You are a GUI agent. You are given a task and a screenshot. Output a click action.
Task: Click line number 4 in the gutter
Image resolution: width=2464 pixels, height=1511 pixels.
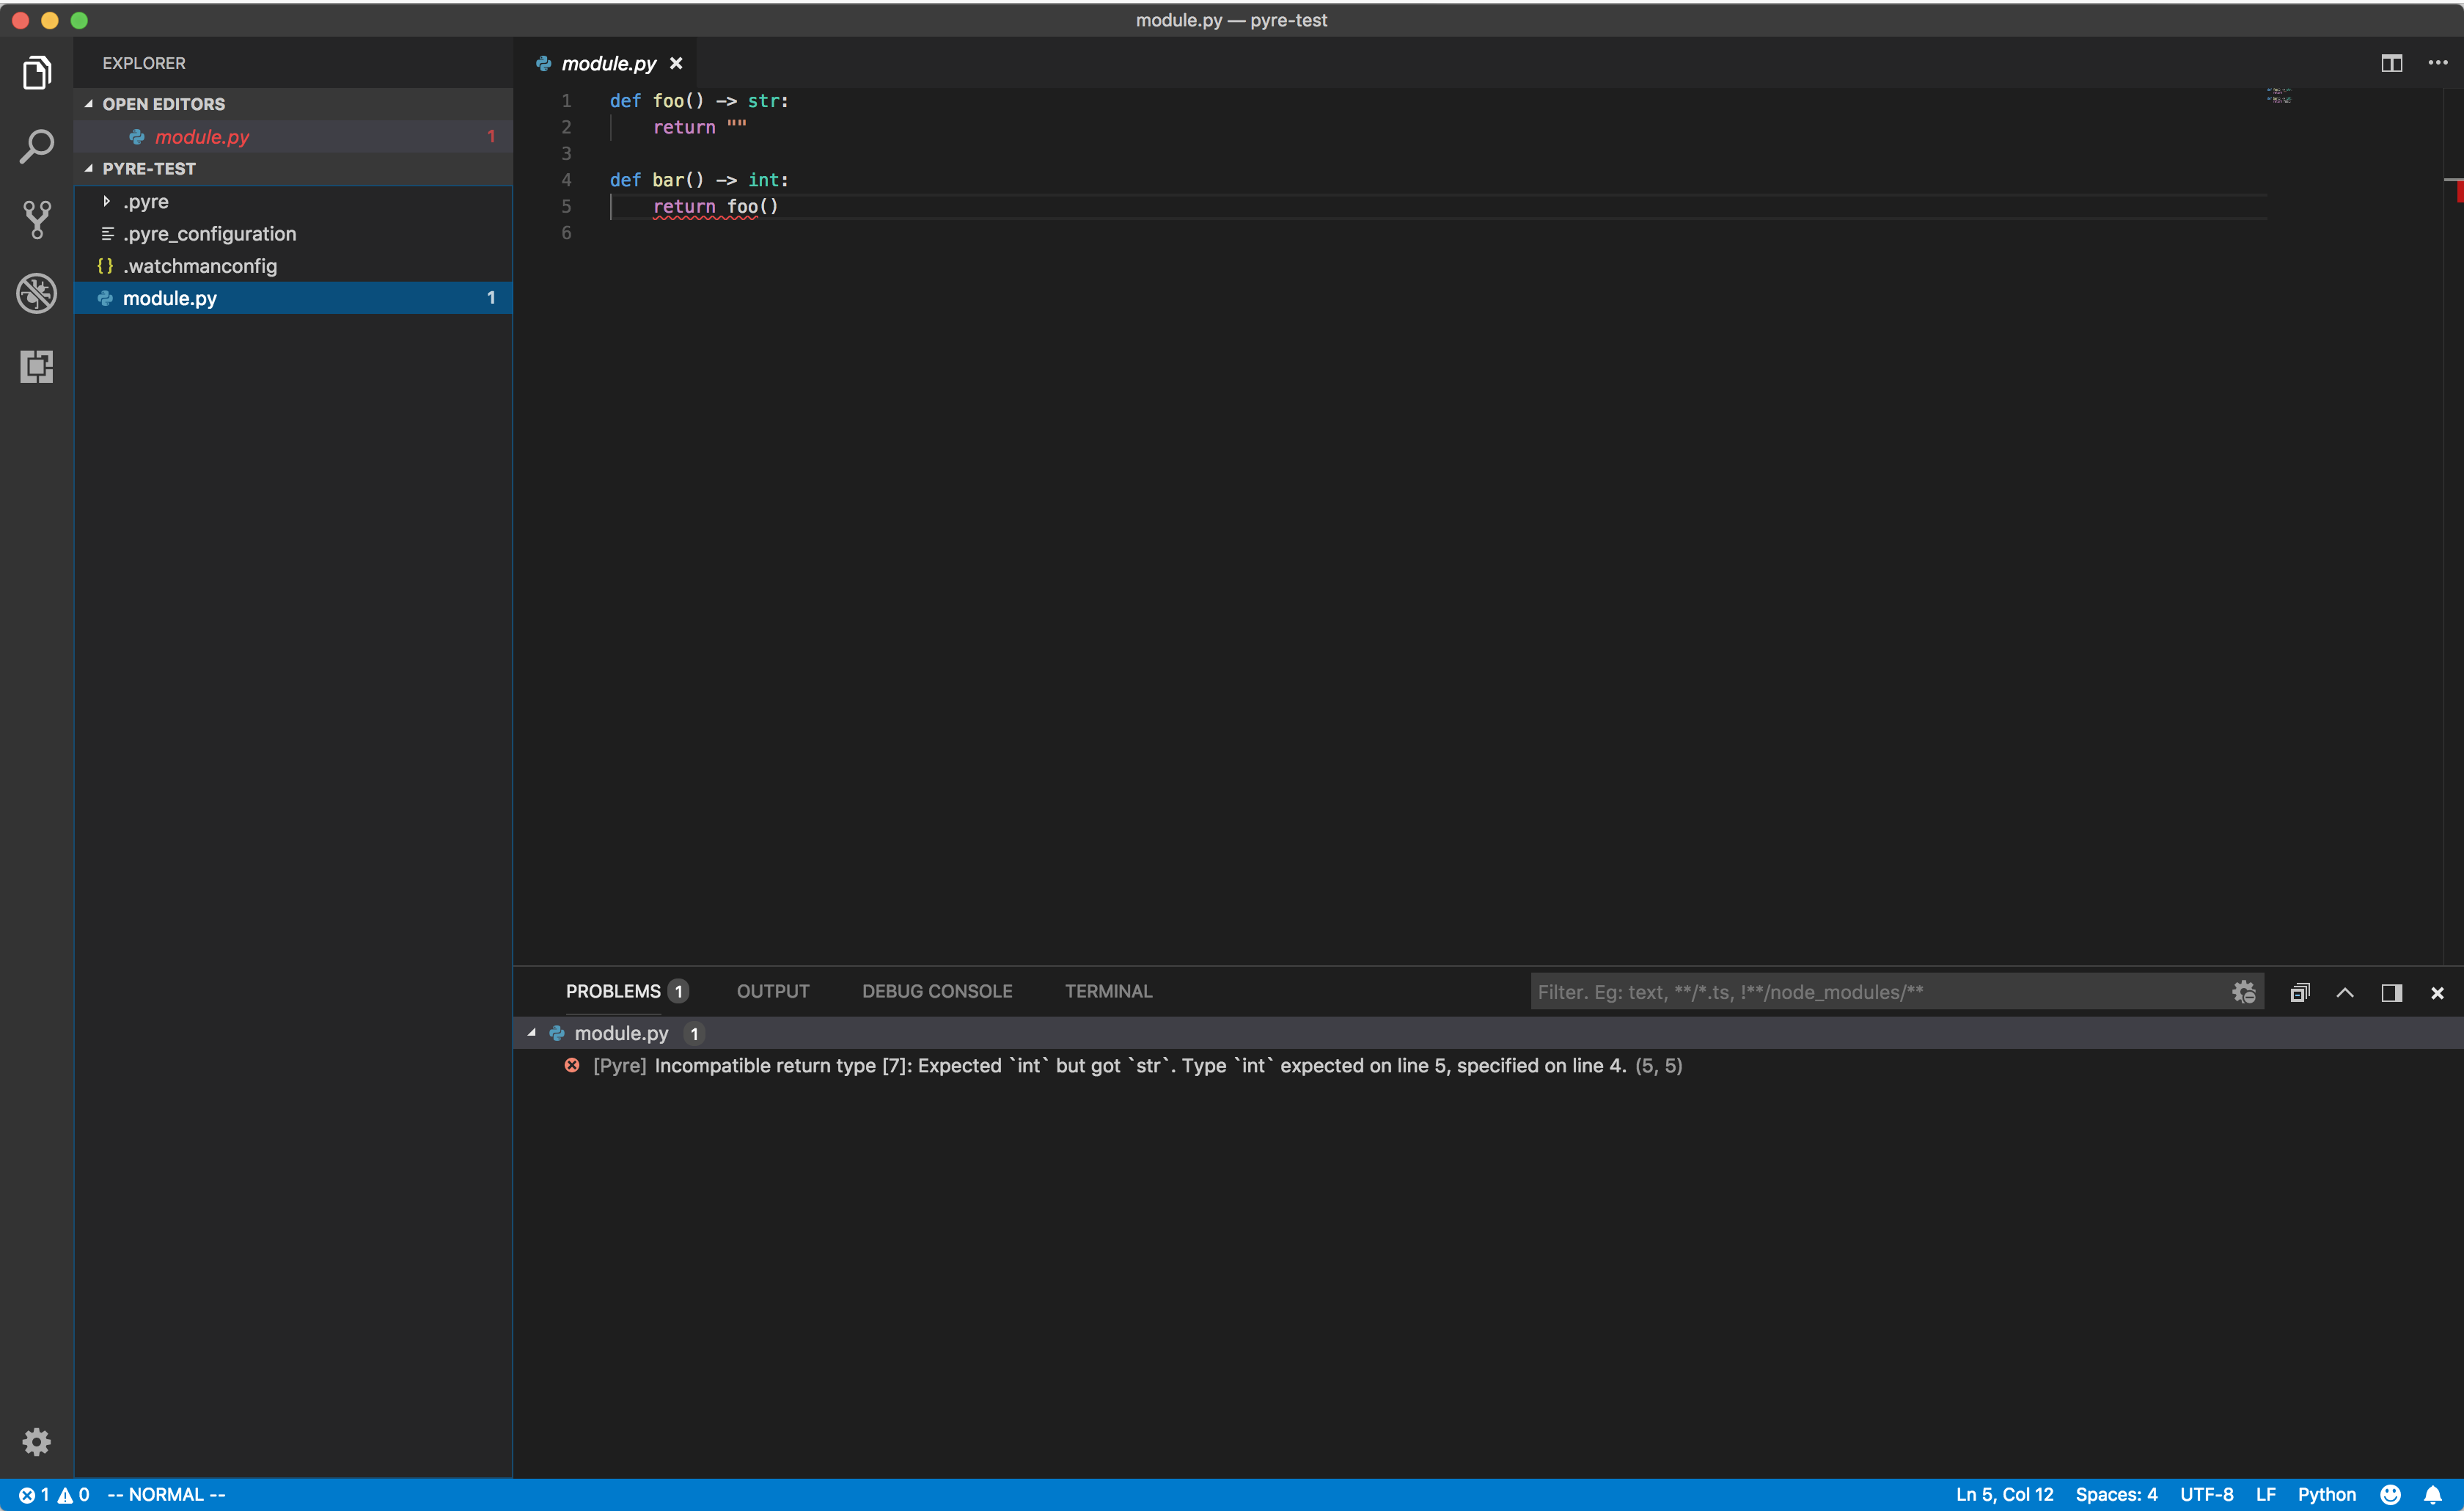click(x=566, y=180)
